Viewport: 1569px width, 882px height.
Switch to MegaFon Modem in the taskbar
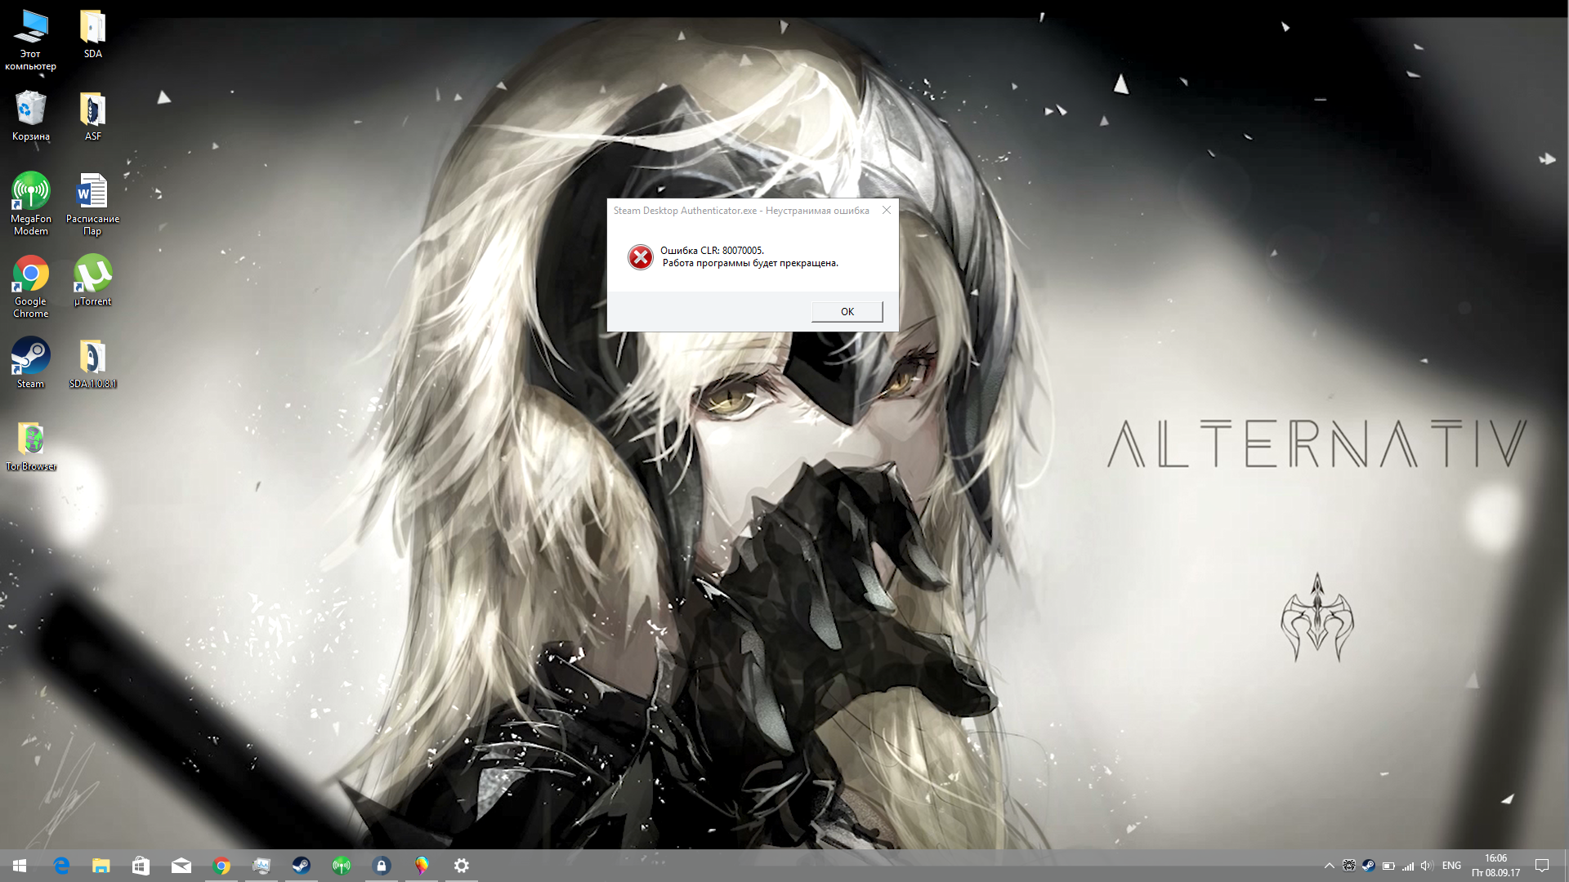tap(342, 866)
